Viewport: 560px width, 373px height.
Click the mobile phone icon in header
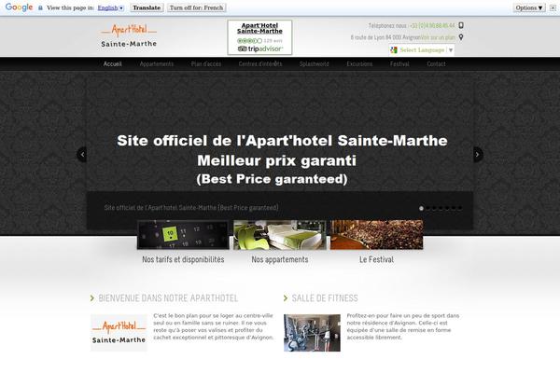(461, 25)
